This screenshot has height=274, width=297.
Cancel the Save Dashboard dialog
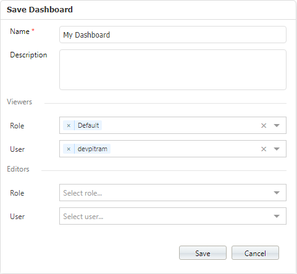[x=255, y=253]
